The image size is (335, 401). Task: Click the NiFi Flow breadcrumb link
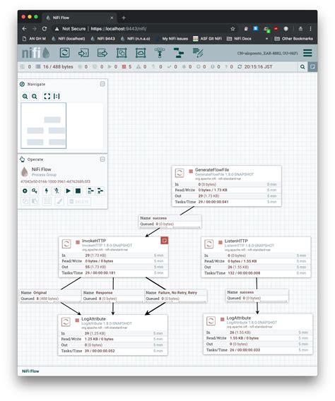click(30, 371)
